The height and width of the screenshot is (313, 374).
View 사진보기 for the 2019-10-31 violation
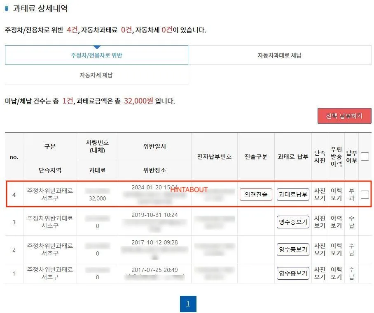point(320,222)
